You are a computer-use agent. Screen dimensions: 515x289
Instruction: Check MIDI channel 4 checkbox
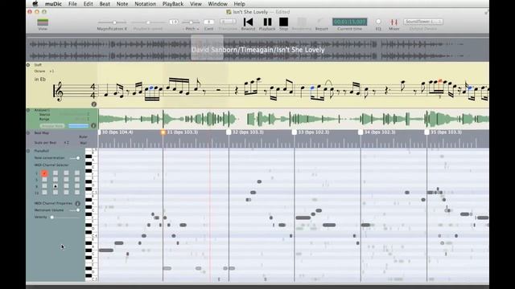[x=77, y=173]
